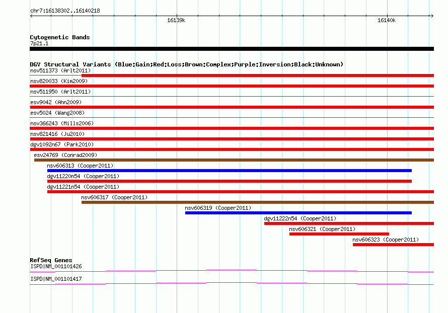Click the red bar of dgv11221n54

coord(241,192)
